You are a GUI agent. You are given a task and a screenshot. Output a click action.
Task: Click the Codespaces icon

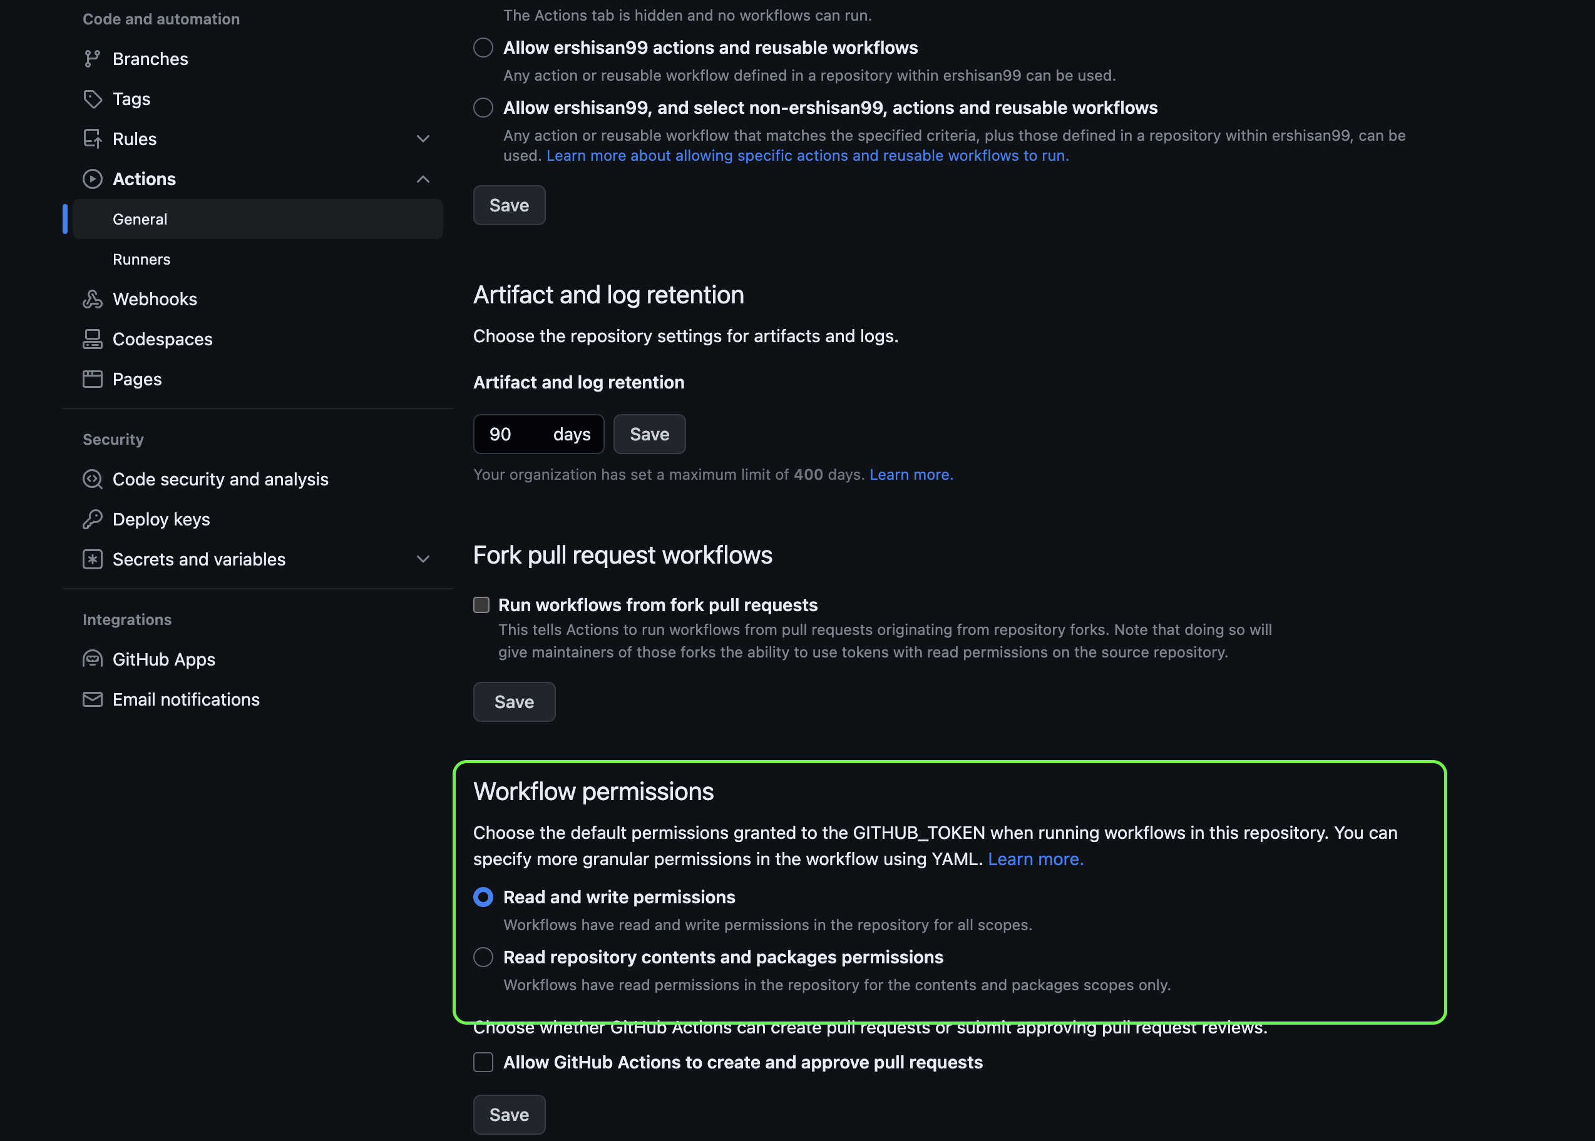coord(92,339)
